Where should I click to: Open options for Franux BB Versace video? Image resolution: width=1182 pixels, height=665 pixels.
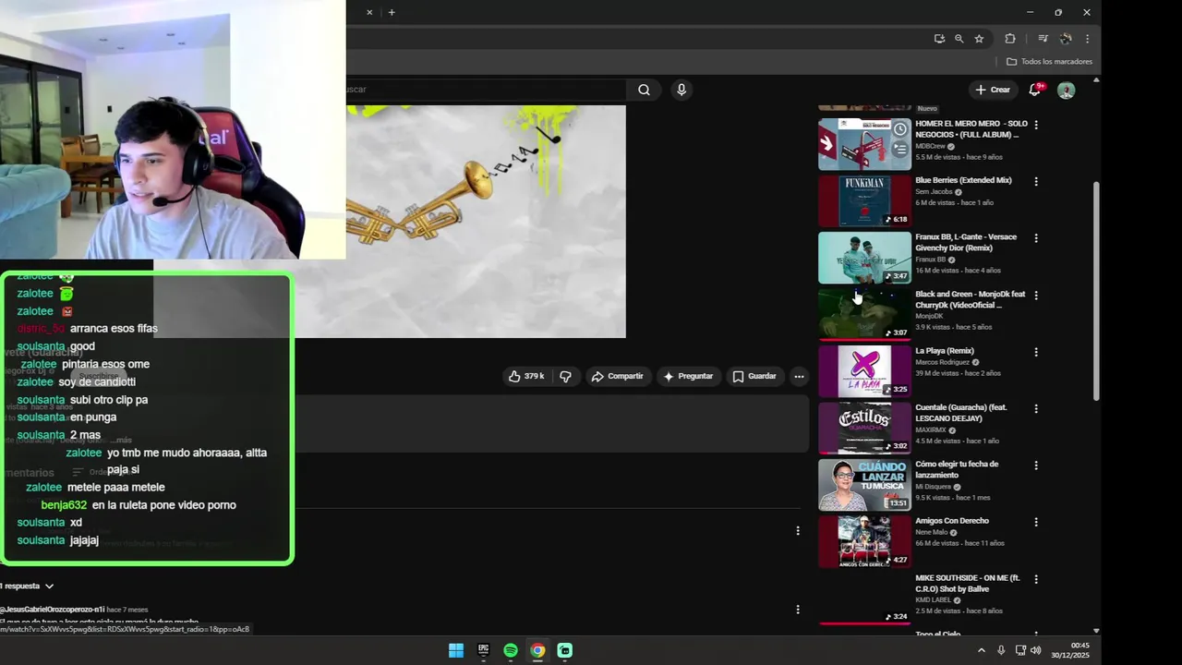pos(1036,238)
